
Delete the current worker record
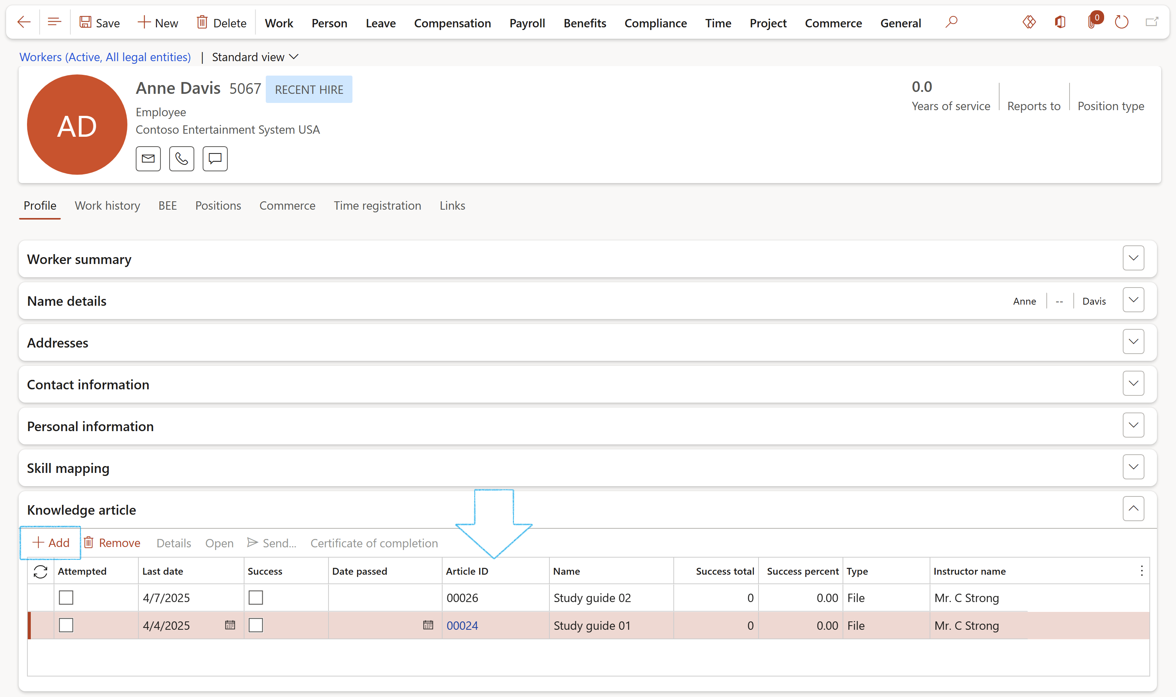[x=221, y=22]
